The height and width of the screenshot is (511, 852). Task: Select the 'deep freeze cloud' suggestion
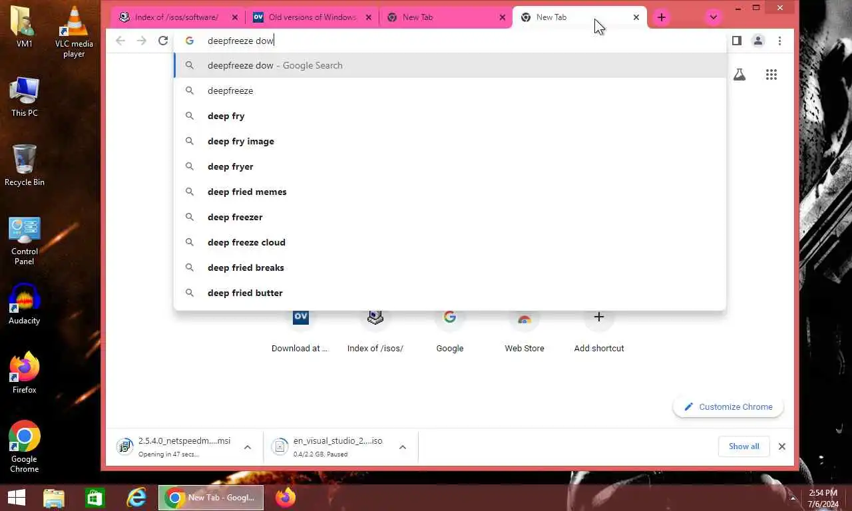(450, 242)
